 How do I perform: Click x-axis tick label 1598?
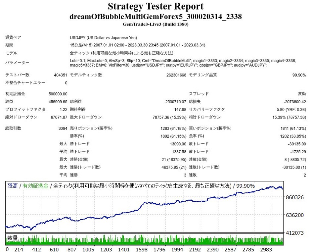click(x=142, y=249)
